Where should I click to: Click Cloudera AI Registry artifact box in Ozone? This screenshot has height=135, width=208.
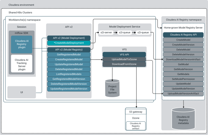click(x=136, y=125)
